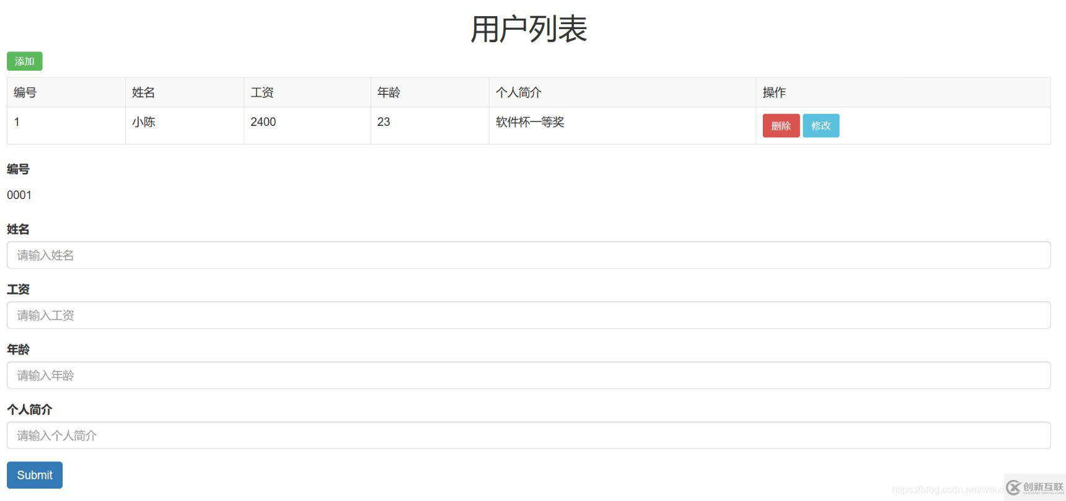Click the bold 姓名 form label

click(18, 229)
